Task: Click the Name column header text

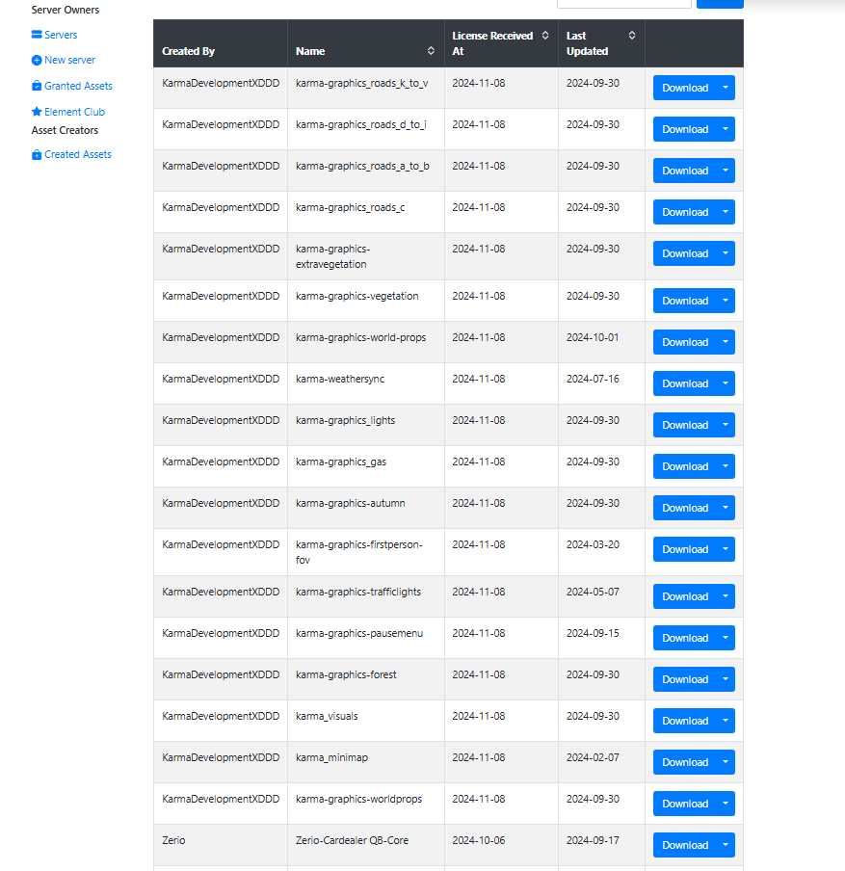Action: [x=310, y=51]
